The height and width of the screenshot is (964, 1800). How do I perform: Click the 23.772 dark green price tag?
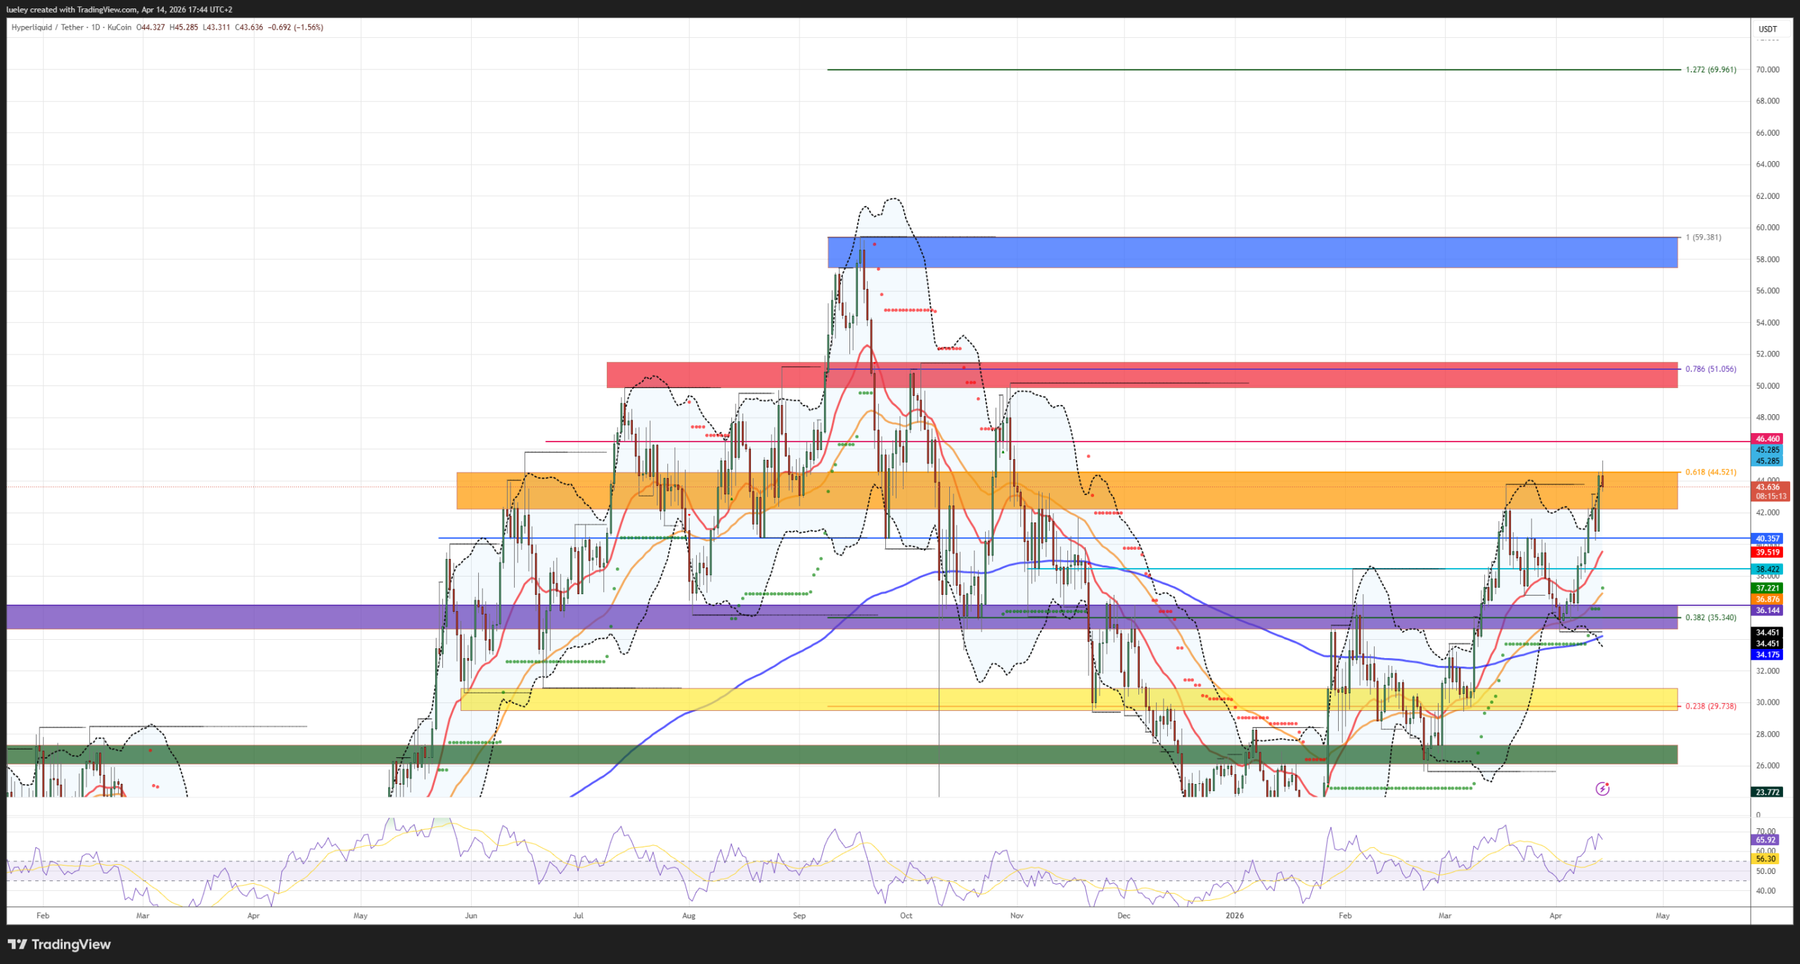[x=1767, y=792]
